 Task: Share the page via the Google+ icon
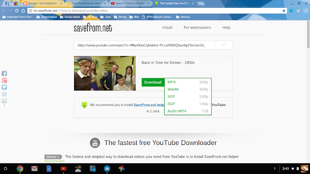click(x=4, y=80)
